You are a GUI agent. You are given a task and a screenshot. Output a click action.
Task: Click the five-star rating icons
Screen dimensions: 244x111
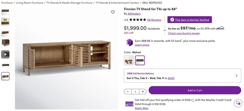[x=138, y=20]
